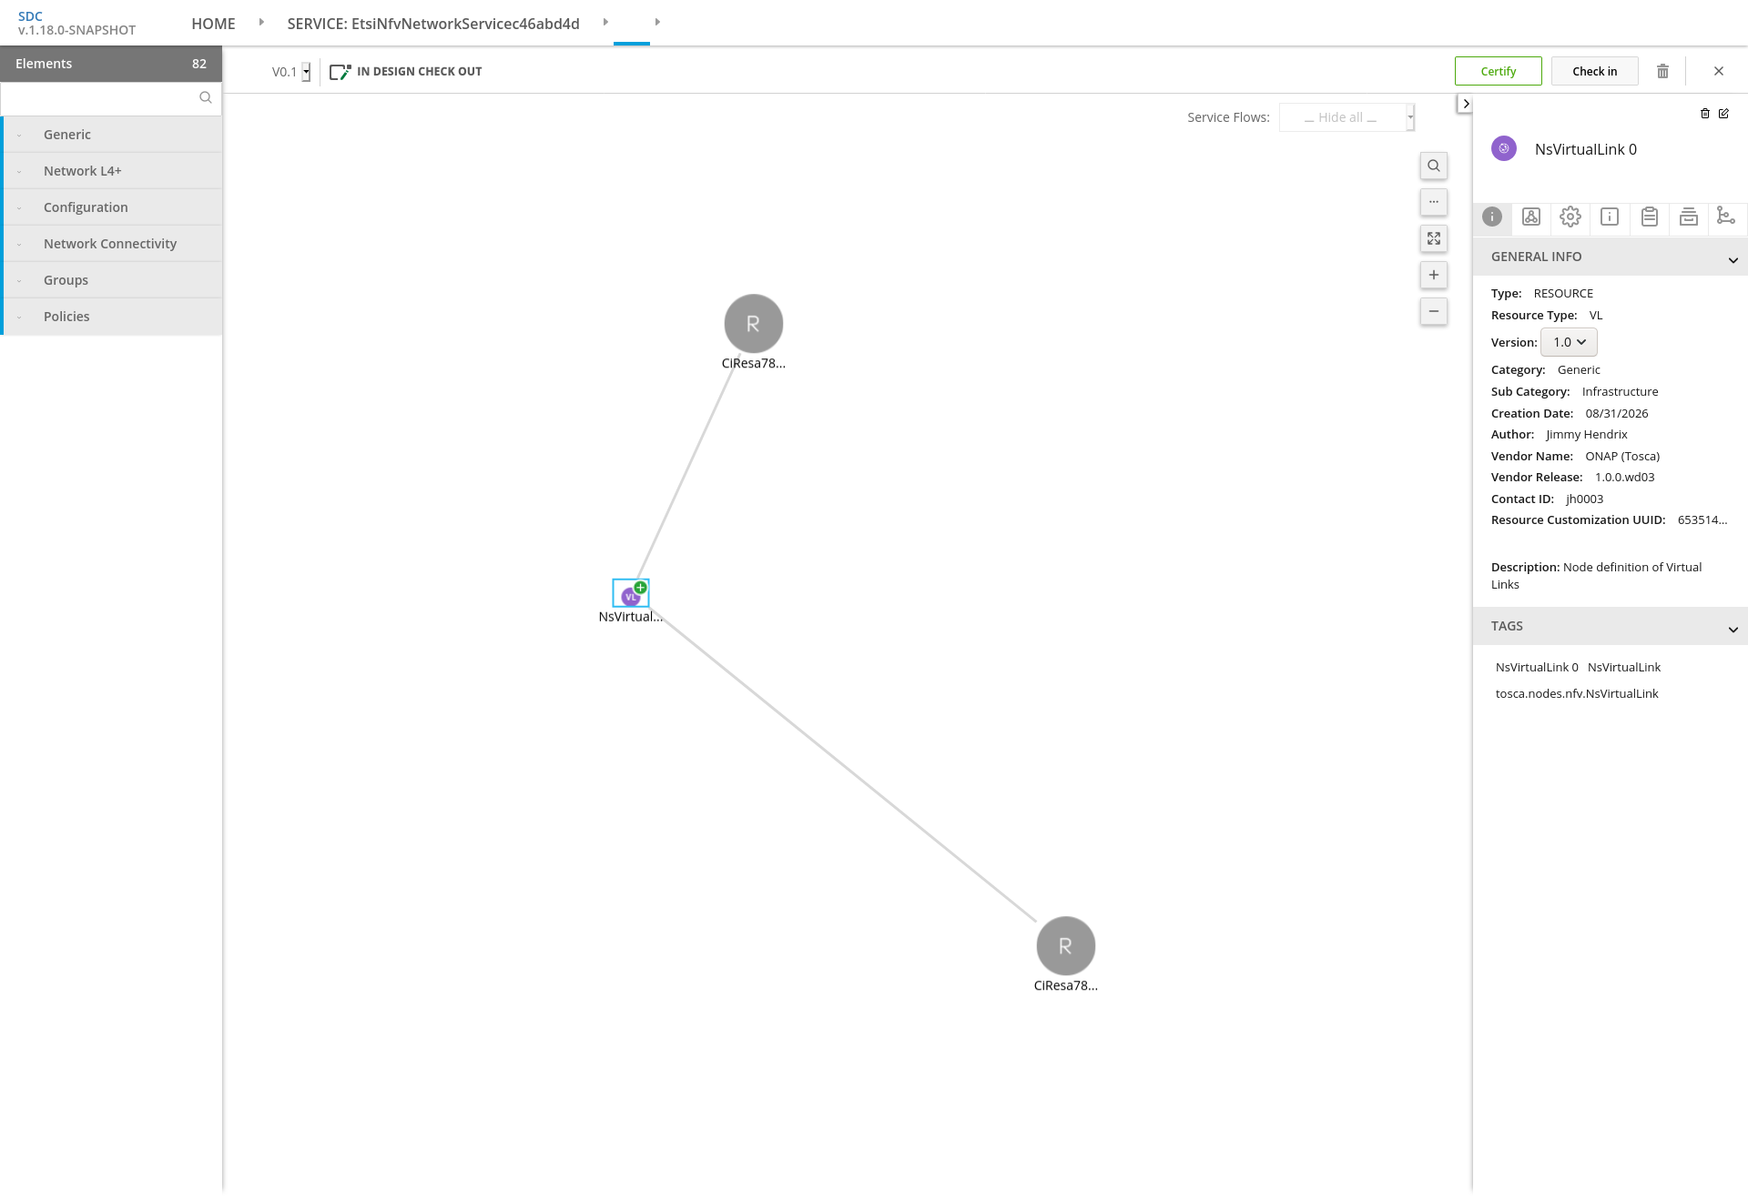Go to HOME in breadcrumb
This screenshot has width=1748, height=1200.
pos(213,24)
